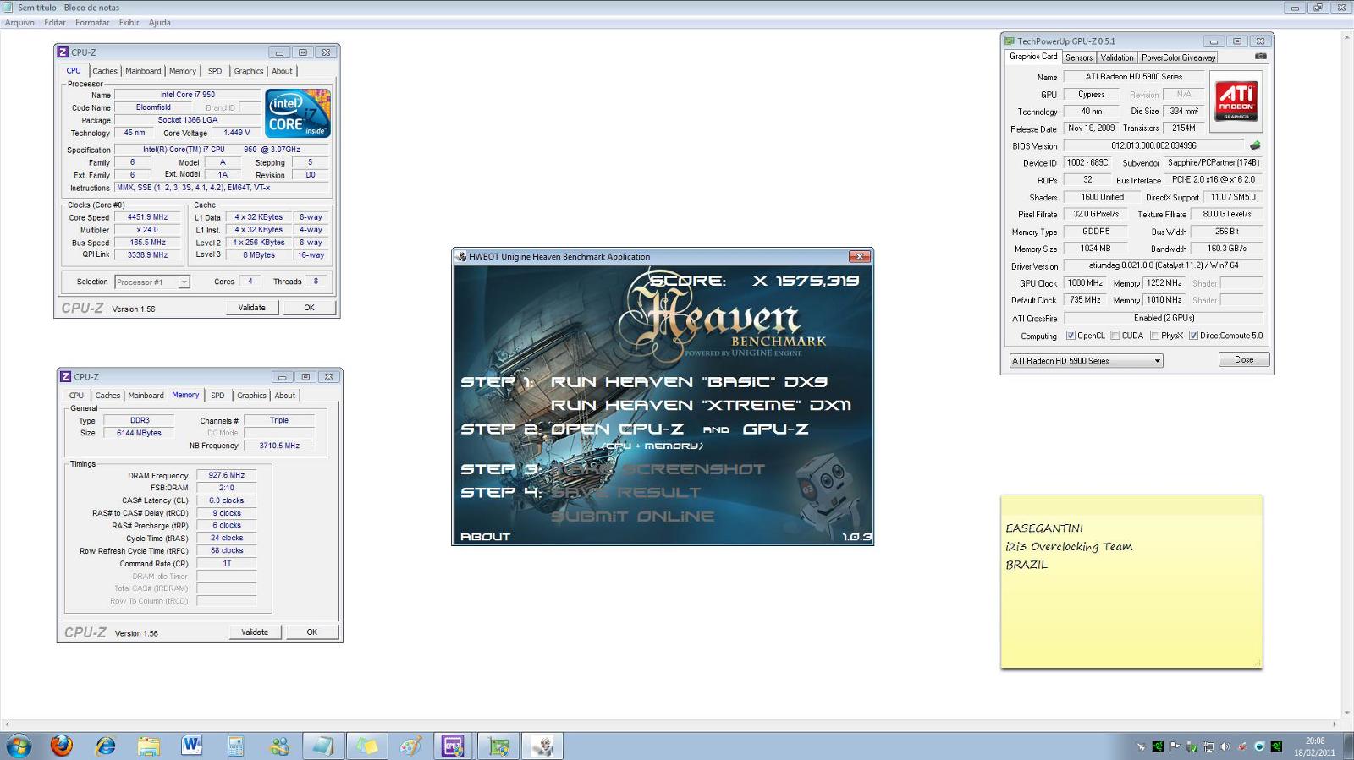The image size is (1354, 760).
Task: Click GPU-Z screenshot camera icon
Action: click(x=1260, y=57)
